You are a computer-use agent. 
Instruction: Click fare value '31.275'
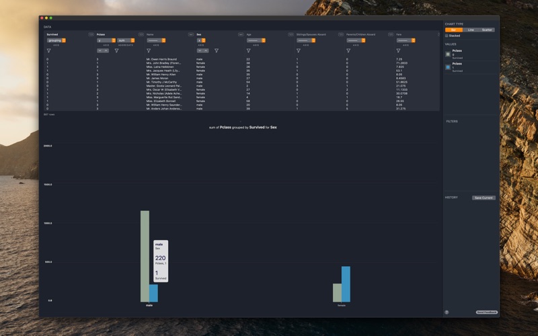(401, 109)
